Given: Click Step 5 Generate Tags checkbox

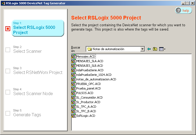Looking at the screenshot, I should click(x=8, y=113).
